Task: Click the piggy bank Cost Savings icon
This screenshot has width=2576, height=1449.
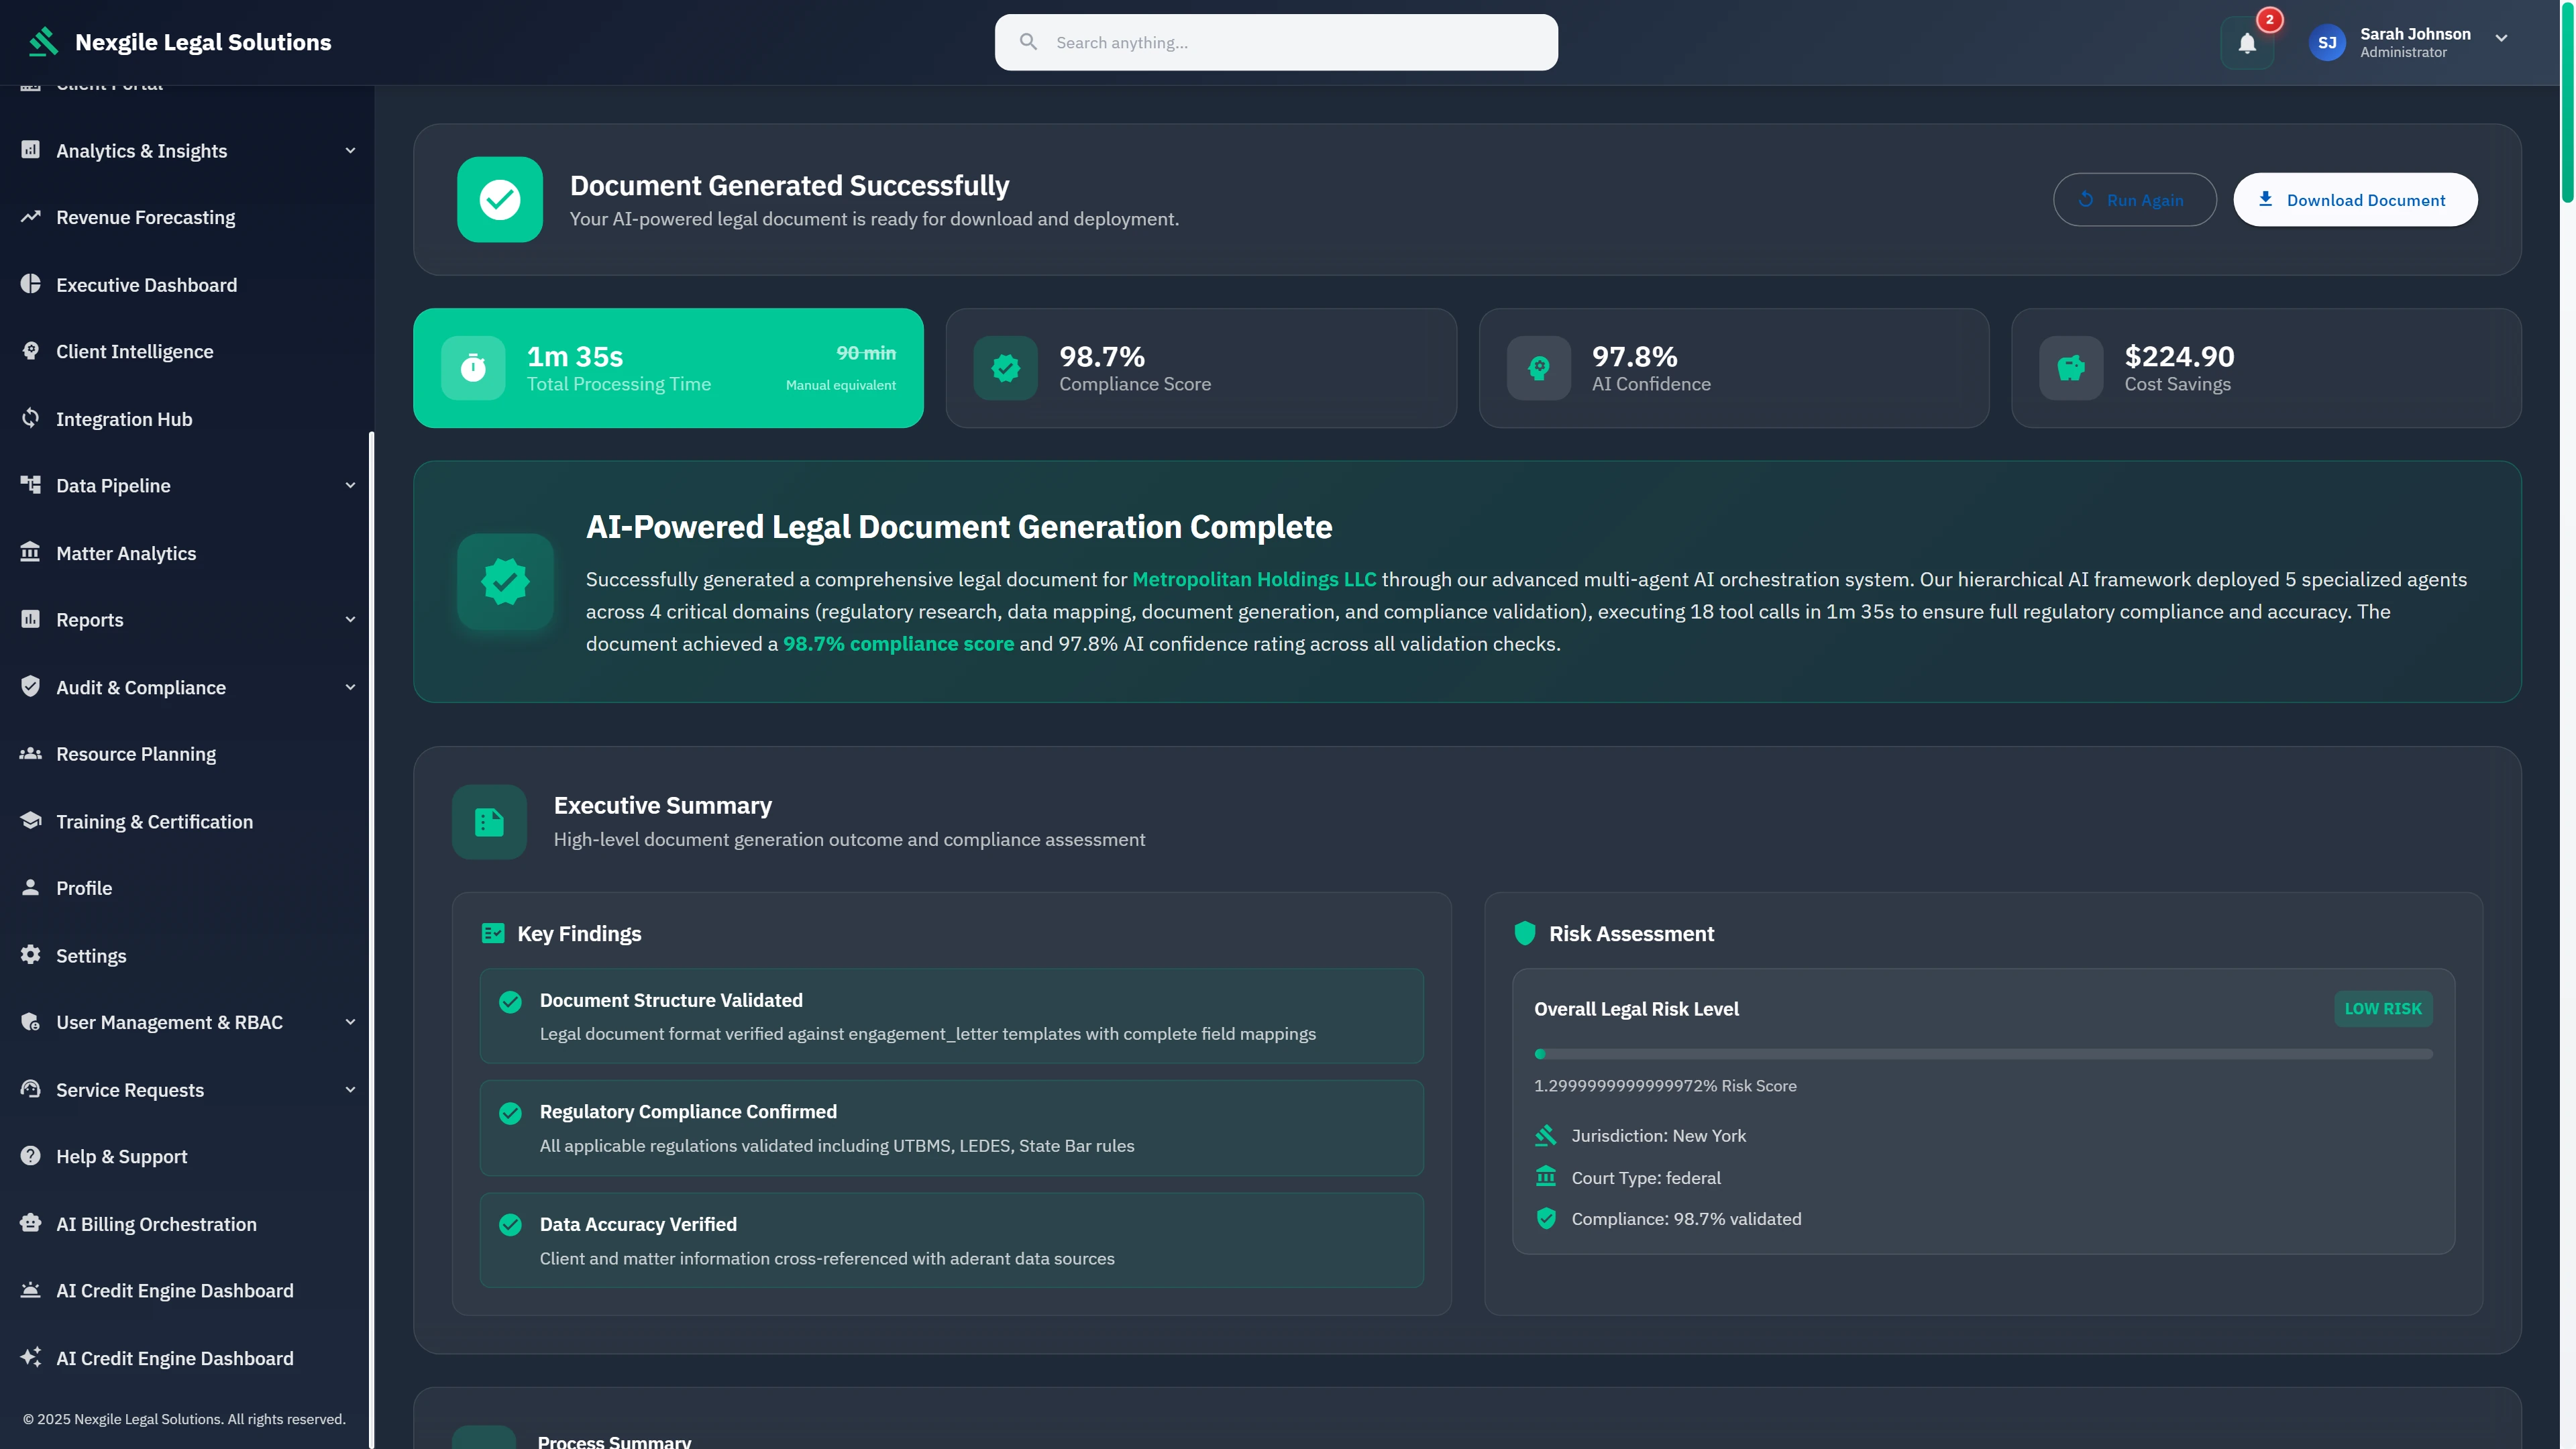Action: pyautogui.click(x=2071, y=368)
